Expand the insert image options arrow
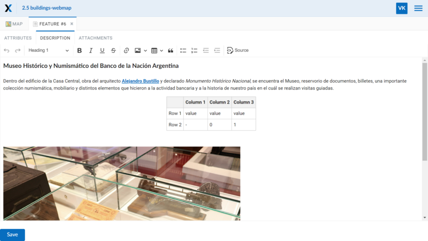 click(145, 51)
